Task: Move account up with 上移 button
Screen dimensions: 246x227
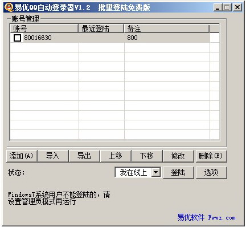Action: point(116,156)
